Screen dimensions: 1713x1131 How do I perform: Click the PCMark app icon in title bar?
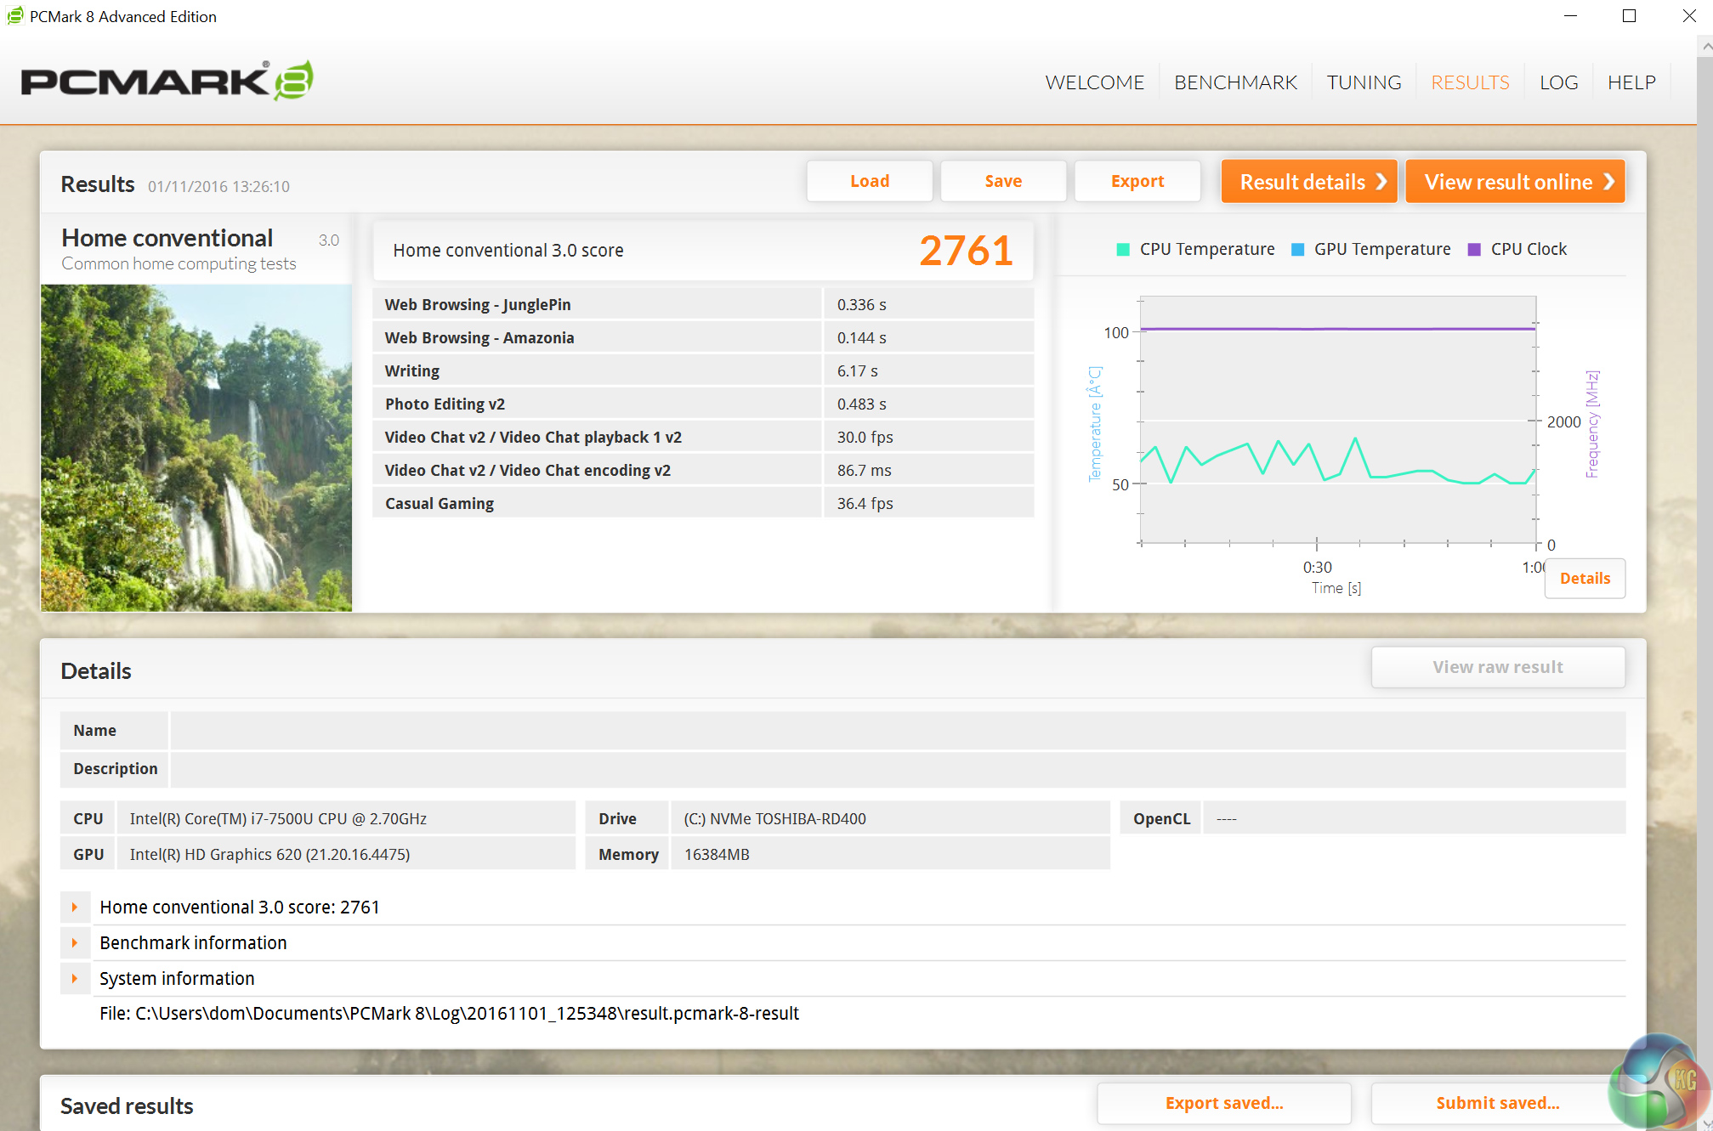14,16
